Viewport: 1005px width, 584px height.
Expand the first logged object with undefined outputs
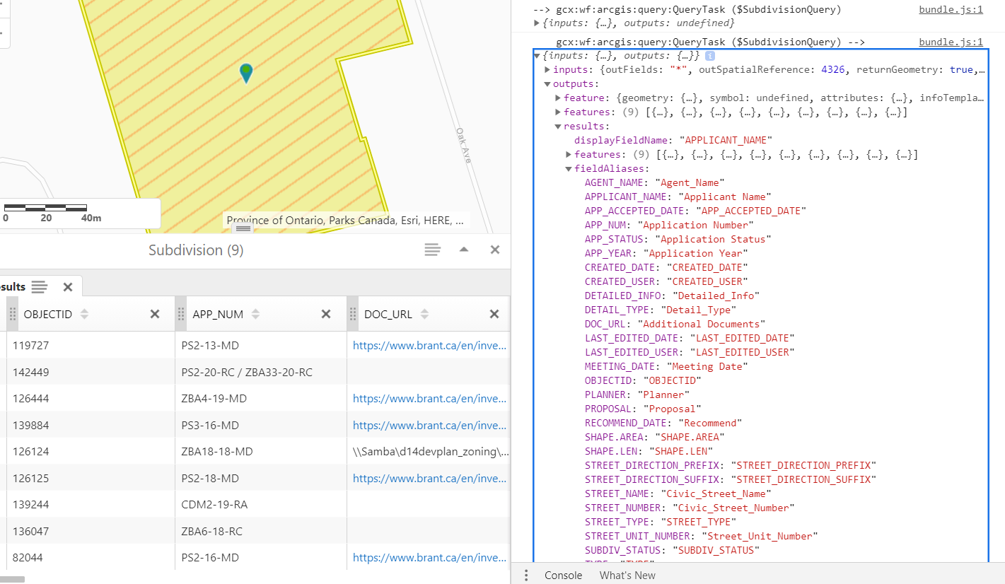(x=538, y=24)
